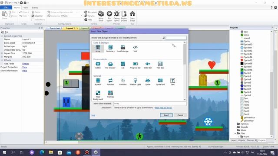Click the Paste clipboard icon
278x156 pixels.
point(5,15)
